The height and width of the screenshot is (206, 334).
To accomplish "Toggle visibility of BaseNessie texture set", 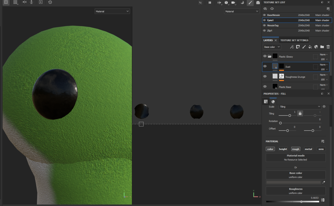I will point(265,15).
